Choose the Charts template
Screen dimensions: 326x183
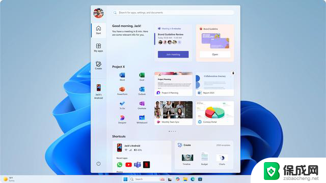coord(222,159)
